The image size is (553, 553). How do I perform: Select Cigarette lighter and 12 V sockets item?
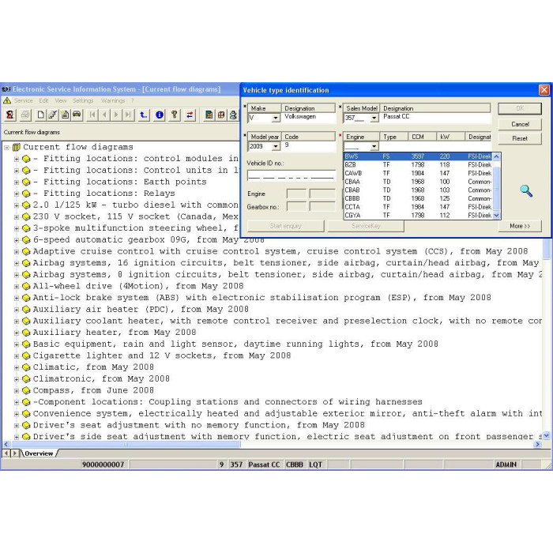(162, 355)
